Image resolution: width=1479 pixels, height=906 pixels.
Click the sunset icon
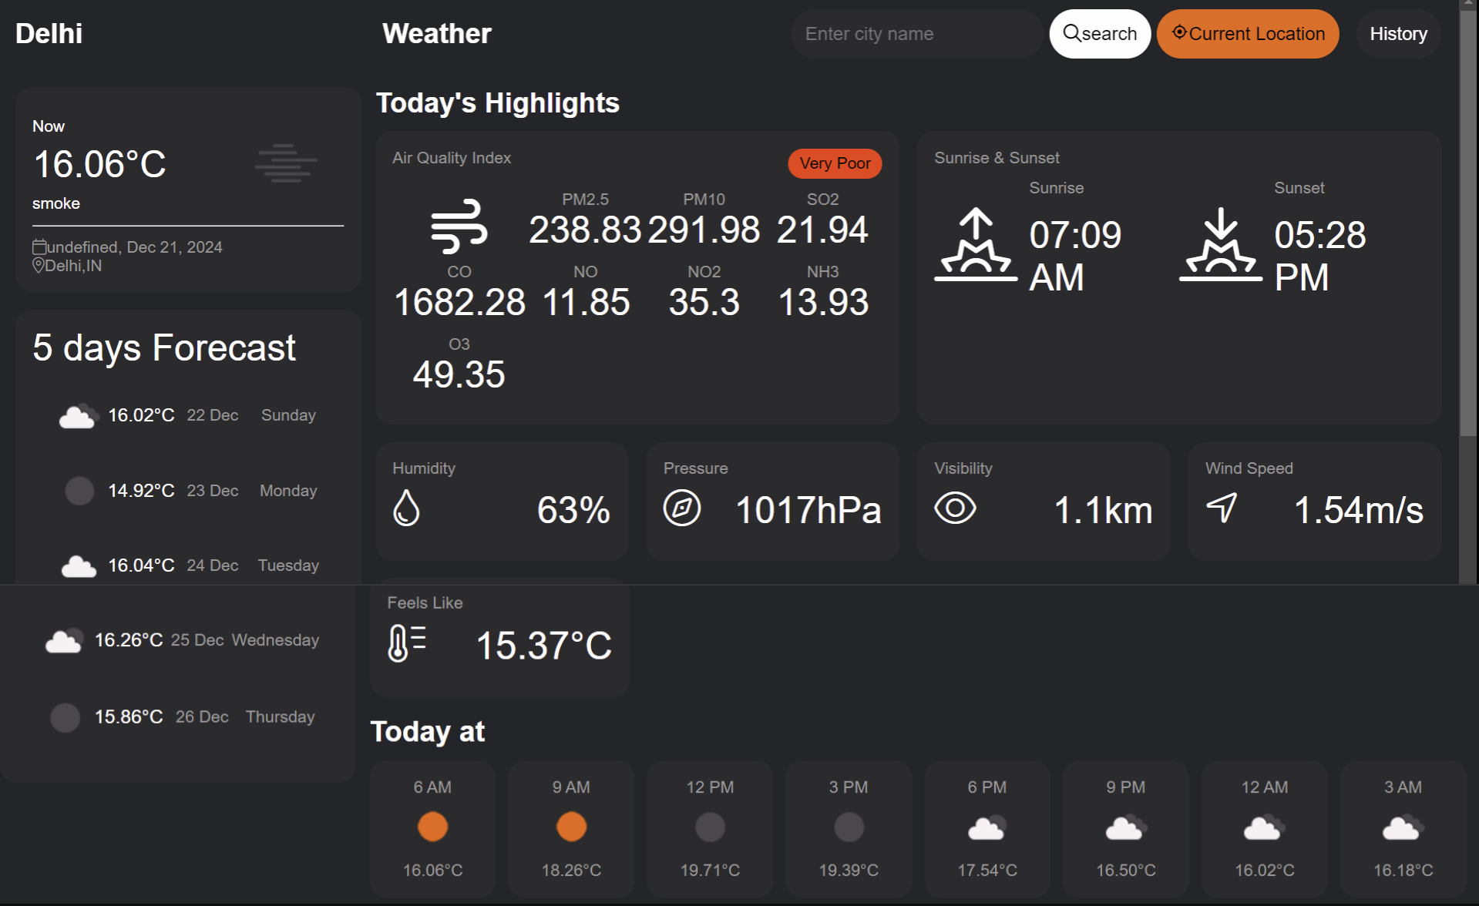click(1221, 245)
